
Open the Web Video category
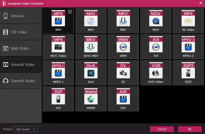pyautogui.click(x=21, y=48)
